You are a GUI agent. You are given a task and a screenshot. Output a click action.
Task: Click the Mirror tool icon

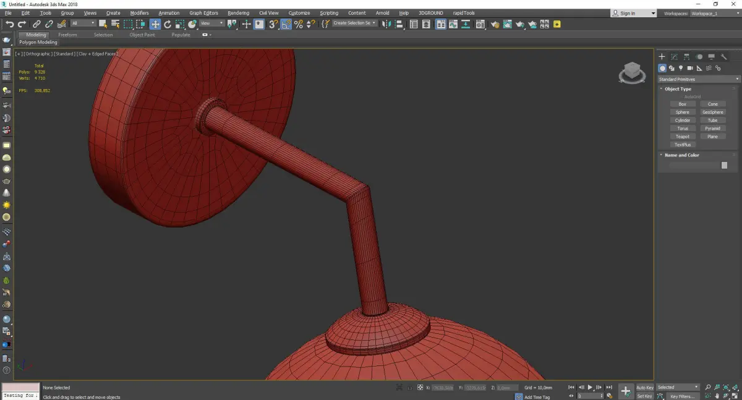386,24
